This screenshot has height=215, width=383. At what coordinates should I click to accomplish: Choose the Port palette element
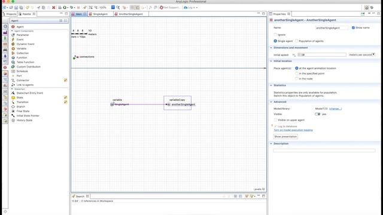[x=19, y=76]
